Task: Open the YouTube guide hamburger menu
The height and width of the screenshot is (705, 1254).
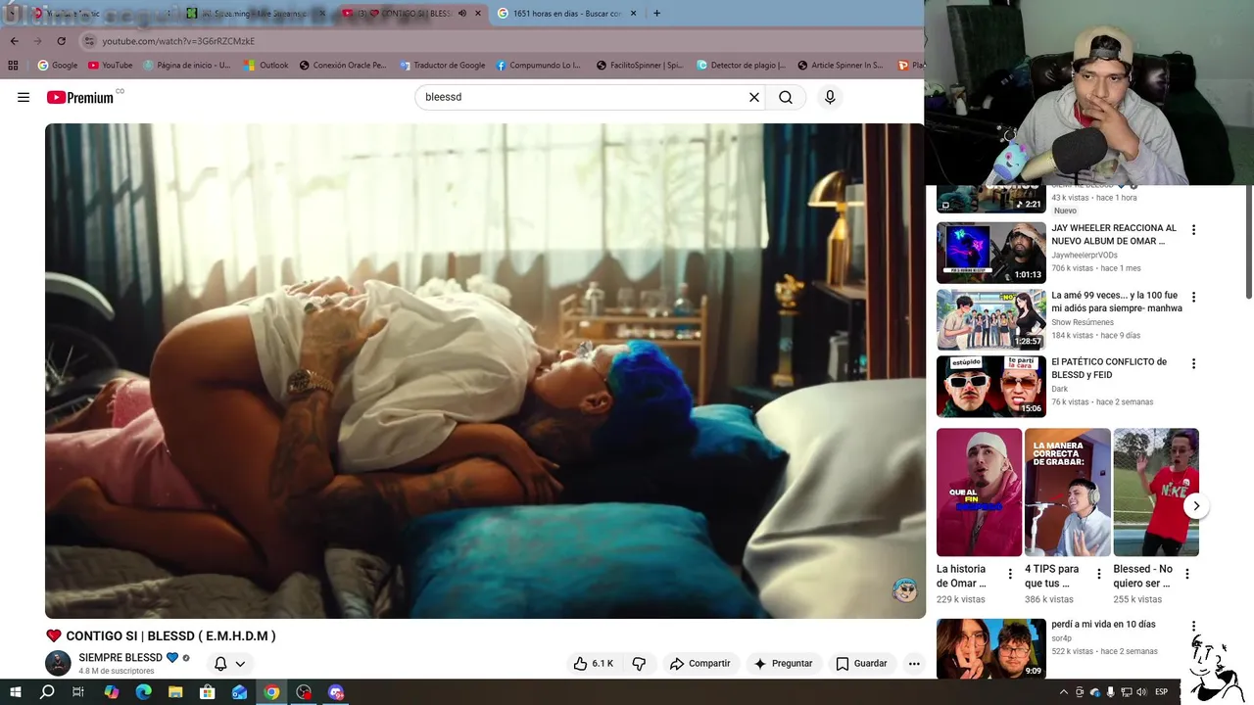Action: tap(24, 97)
